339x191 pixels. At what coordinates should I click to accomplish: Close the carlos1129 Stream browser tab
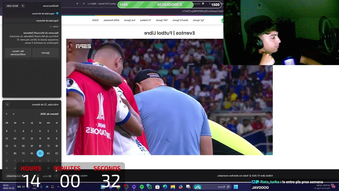[x=84, y=4]
